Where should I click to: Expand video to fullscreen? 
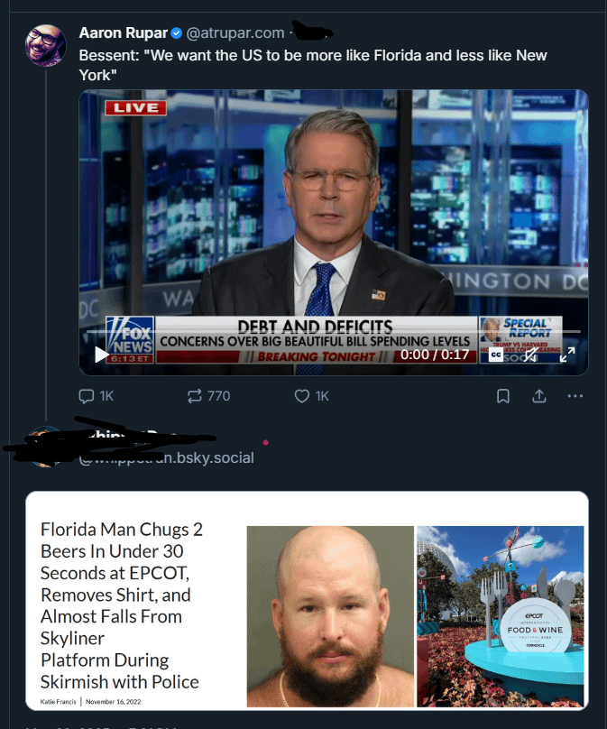tap(567, 355)
